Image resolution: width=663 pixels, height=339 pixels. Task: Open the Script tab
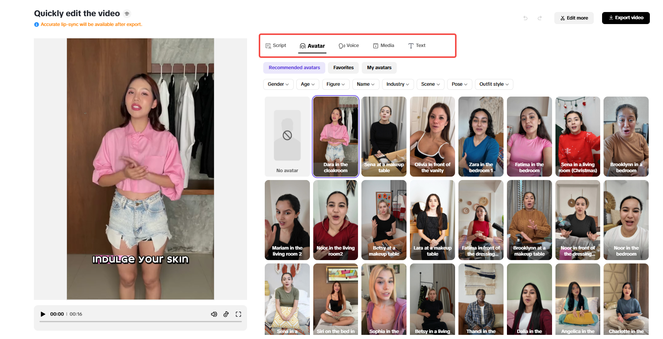[276, 45]
